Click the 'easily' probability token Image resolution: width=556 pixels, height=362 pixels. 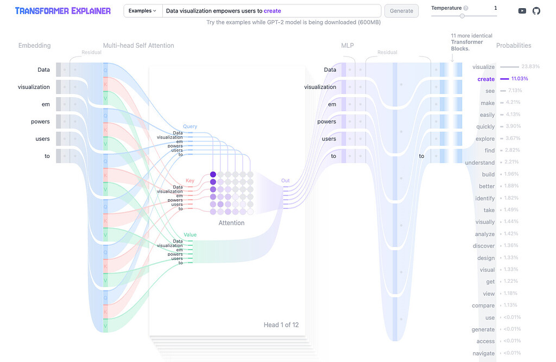point(487,115)
